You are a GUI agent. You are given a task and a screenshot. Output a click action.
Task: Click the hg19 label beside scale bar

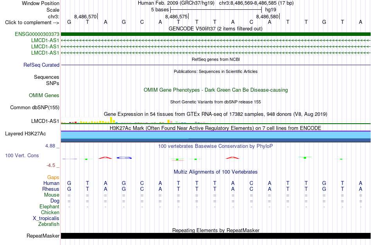click(x=271, y=10)
